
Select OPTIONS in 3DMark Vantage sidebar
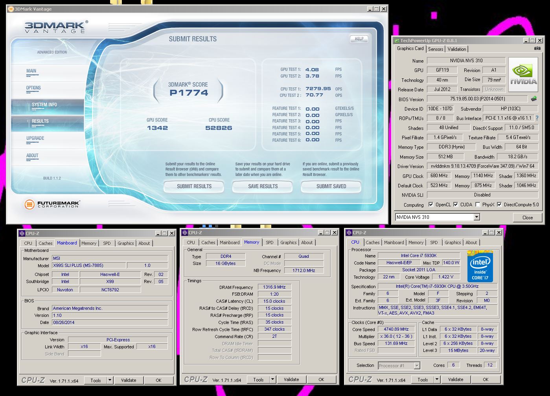click(x=33, y=88)
